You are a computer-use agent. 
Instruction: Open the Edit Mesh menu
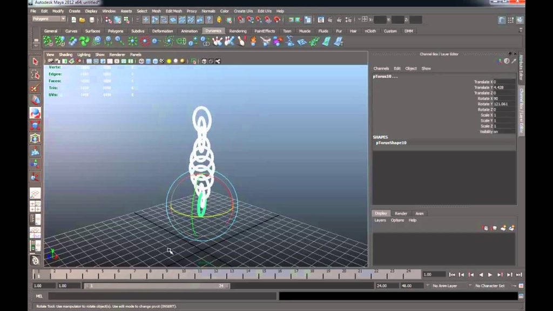pyautogui.click(x=174, y=11)
